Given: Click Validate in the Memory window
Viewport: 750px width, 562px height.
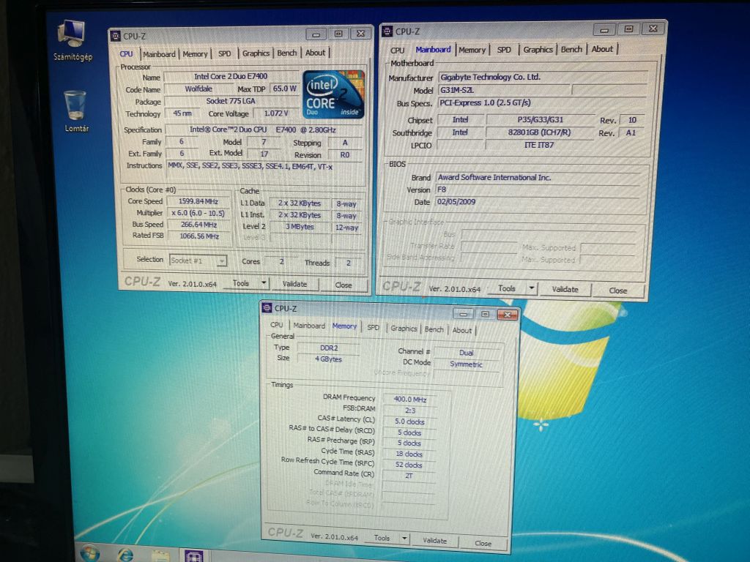Looking at the screenshot, I should click(x=435, y=541).
